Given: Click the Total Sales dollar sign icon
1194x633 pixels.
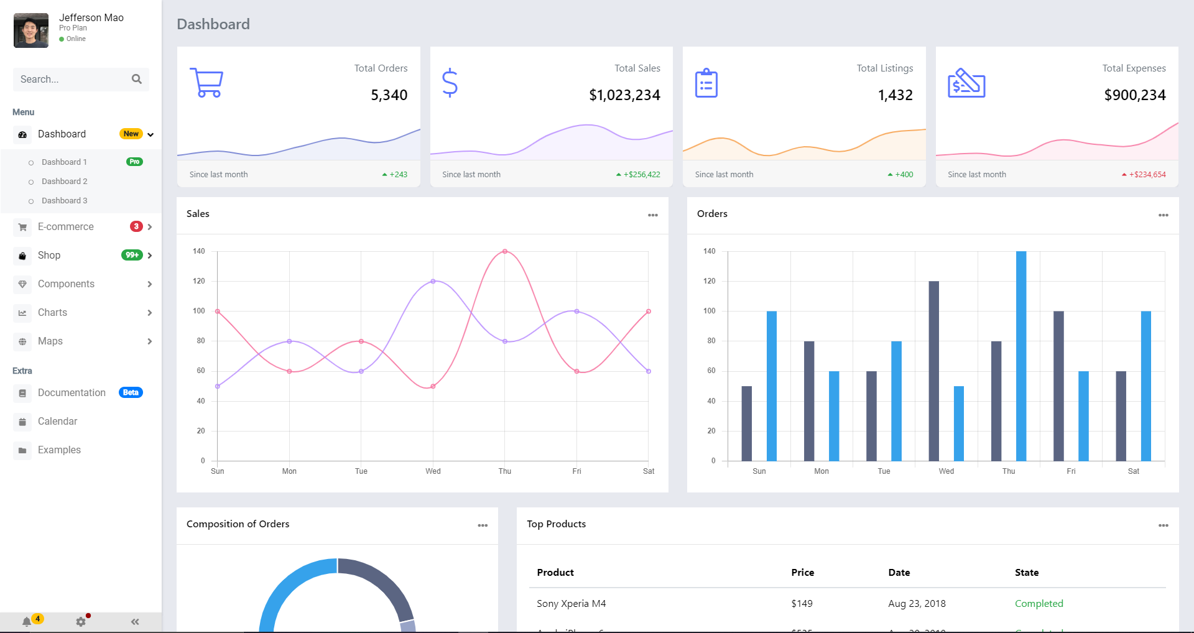Looking at the screenshot, I should pyautogui.click(x=450, y=83).
